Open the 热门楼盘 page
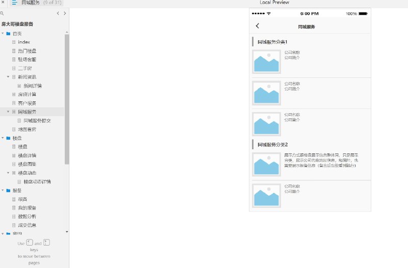The image size is (408, 268). tap(27, 51)
